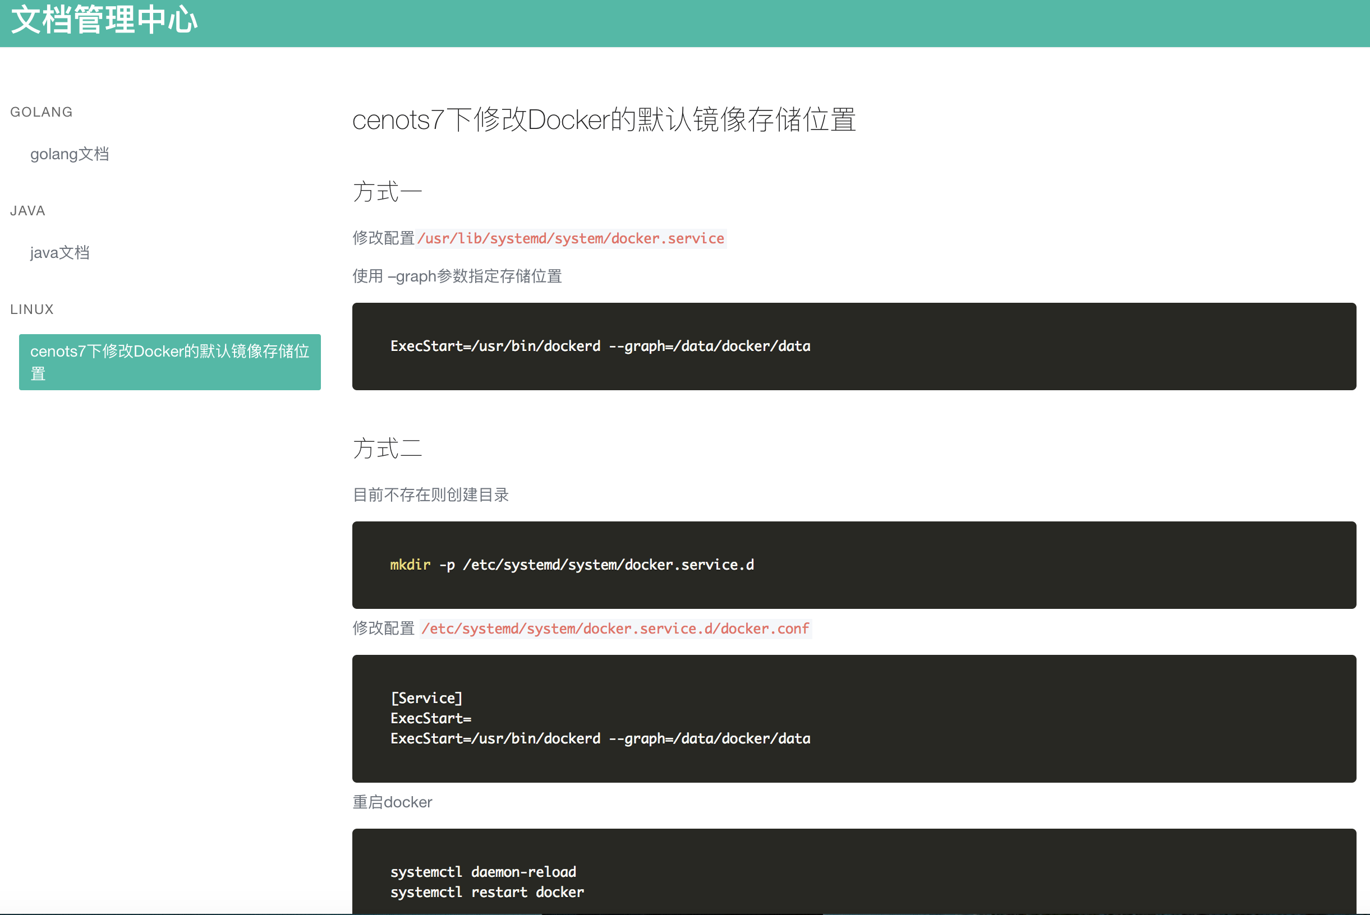Click the 方式一 heading
This screenshot has height=915, width=1370.
point(387,192)
